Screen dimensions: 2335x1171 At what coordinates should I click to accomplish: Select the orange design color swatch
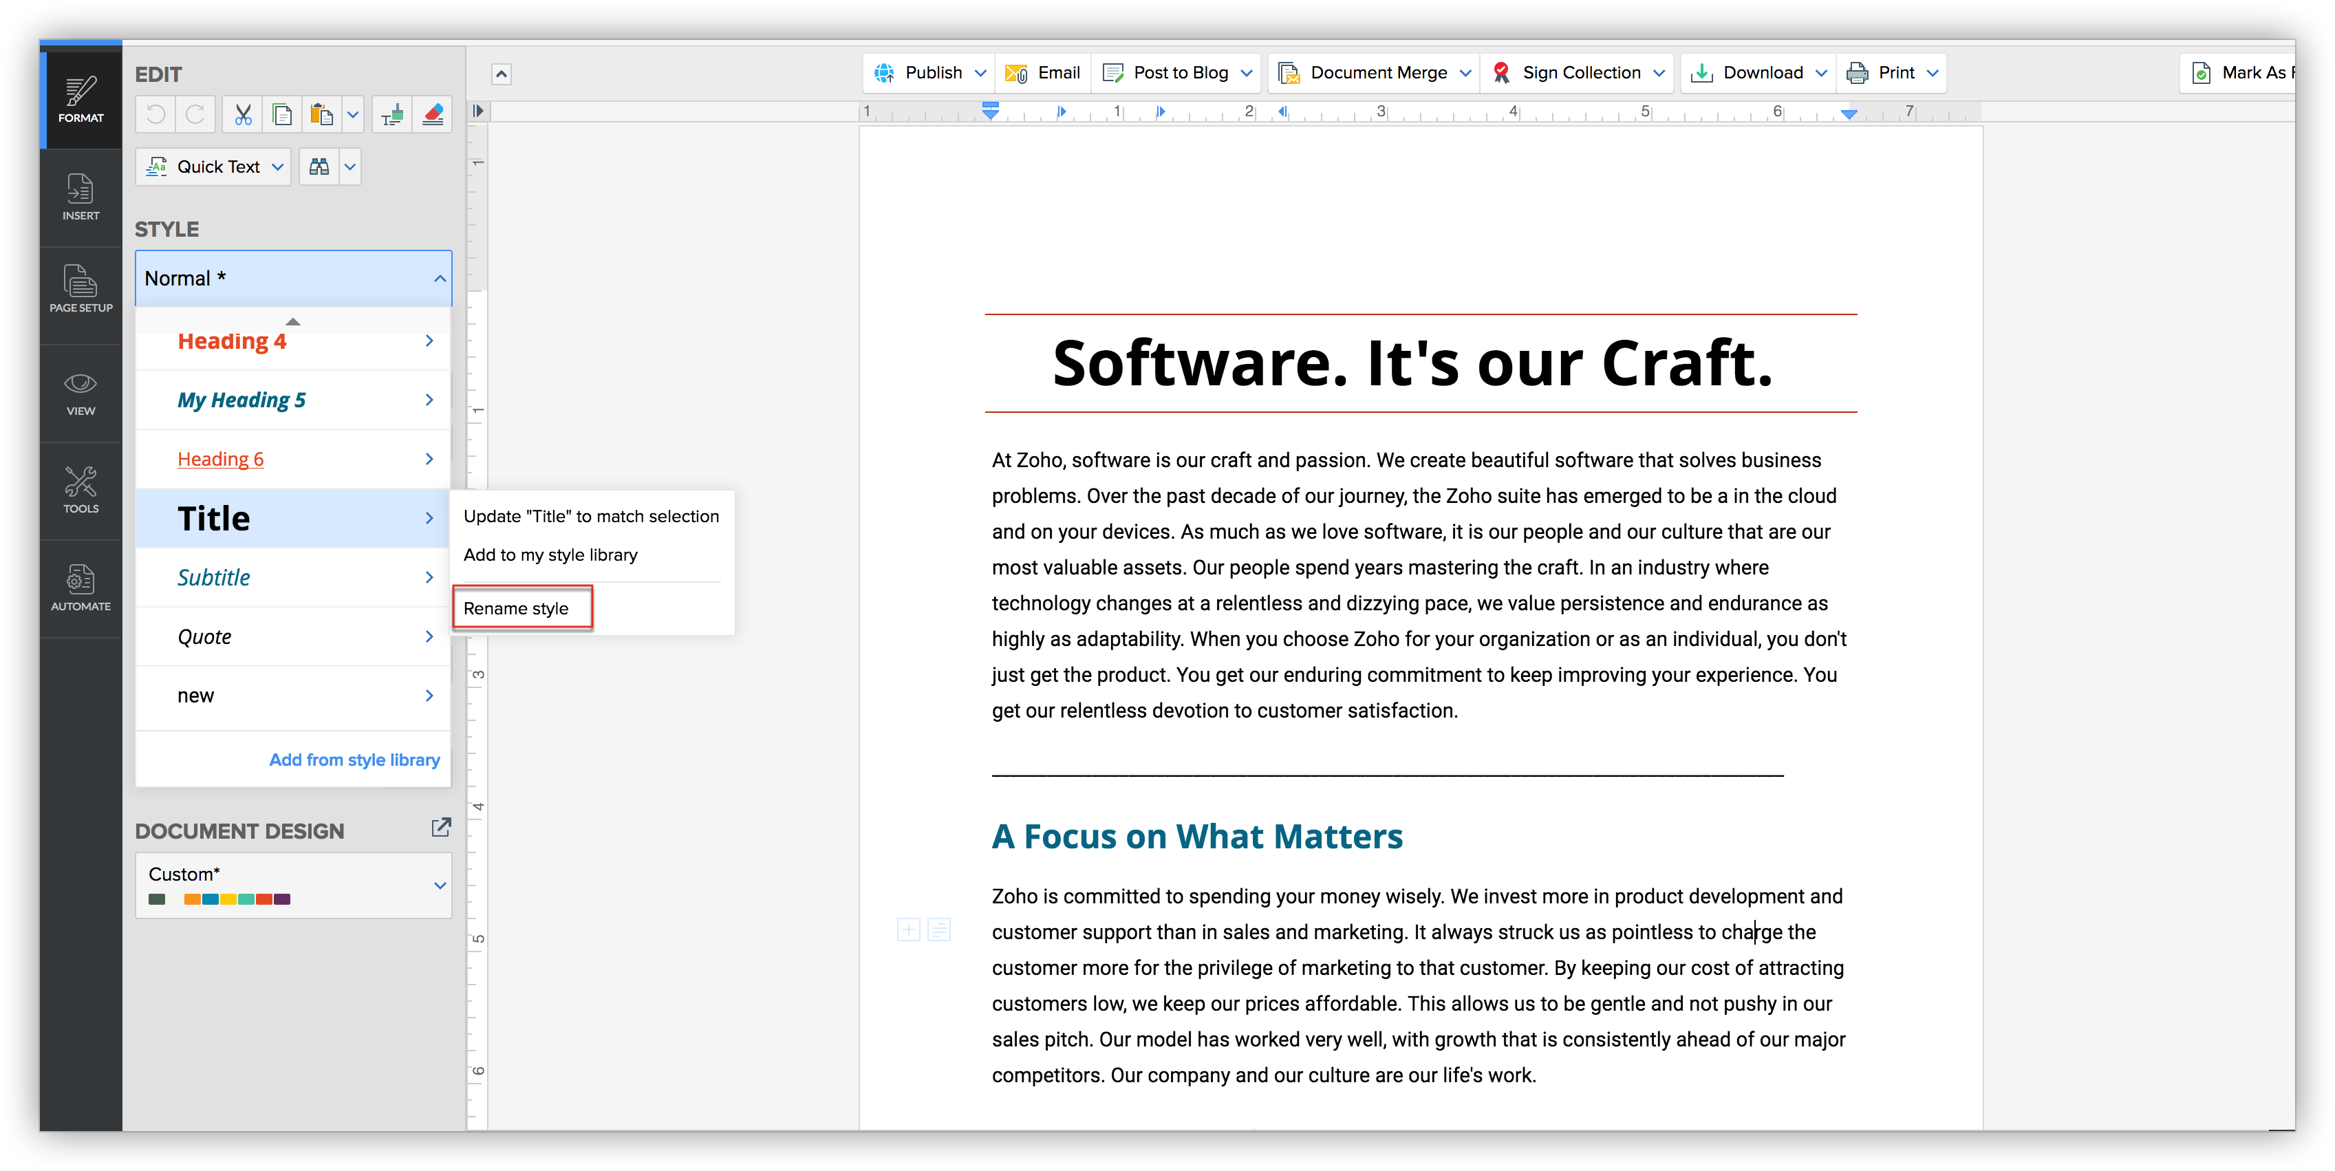coord(192,899)
